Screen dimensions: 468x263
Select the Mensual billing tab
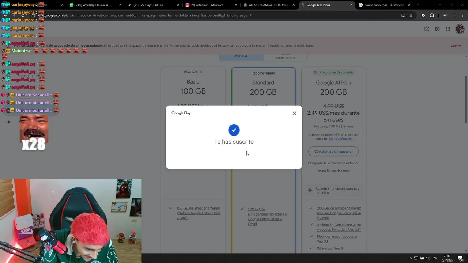pos(241,57)
